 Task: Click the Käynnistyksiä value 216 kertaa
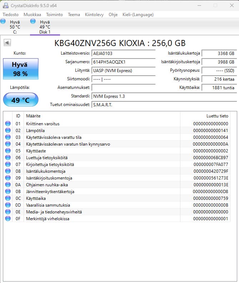tap(219, 79)
